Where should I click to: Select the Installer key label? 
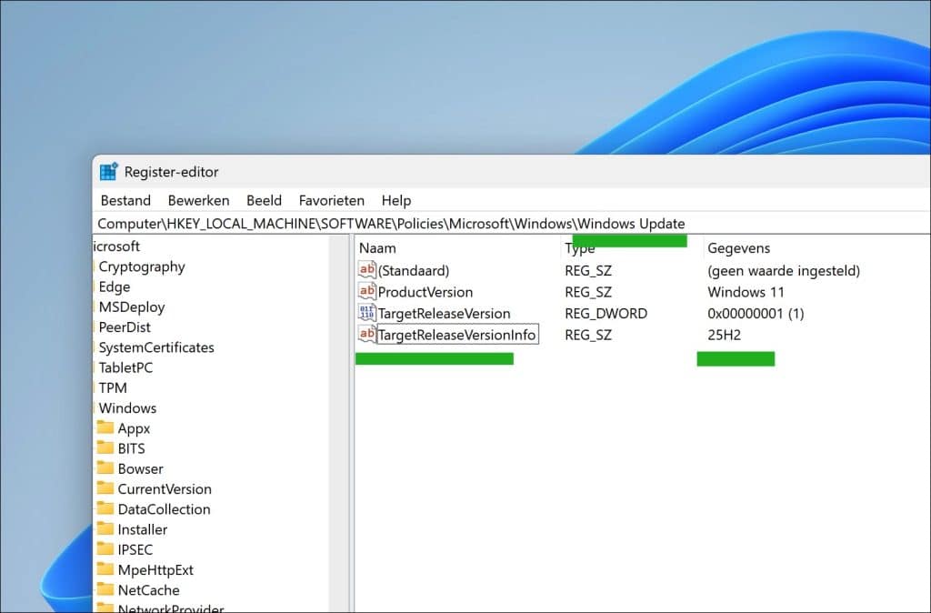click(143, 529)
